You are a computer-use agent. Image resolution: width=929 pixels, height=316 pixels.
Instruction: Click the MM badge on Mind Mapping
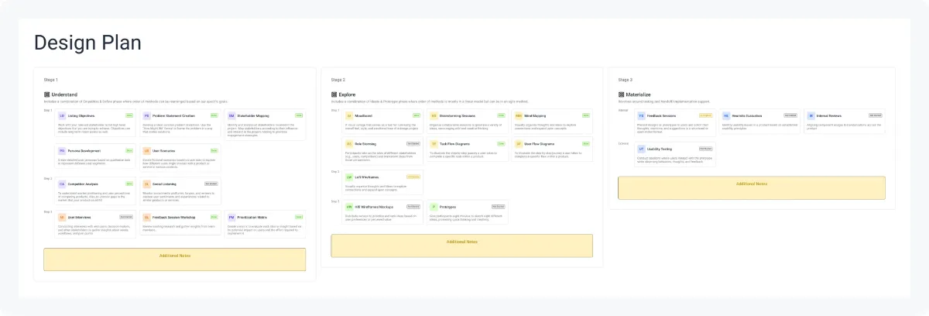click(519, 115)
